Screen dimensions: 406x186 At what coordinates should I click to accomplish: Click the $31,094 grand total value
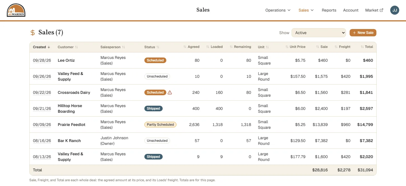click(365, 170)
